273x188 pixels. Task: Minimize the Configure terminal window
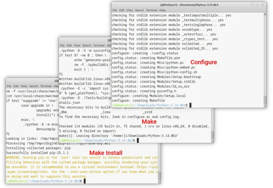(252, 4)
